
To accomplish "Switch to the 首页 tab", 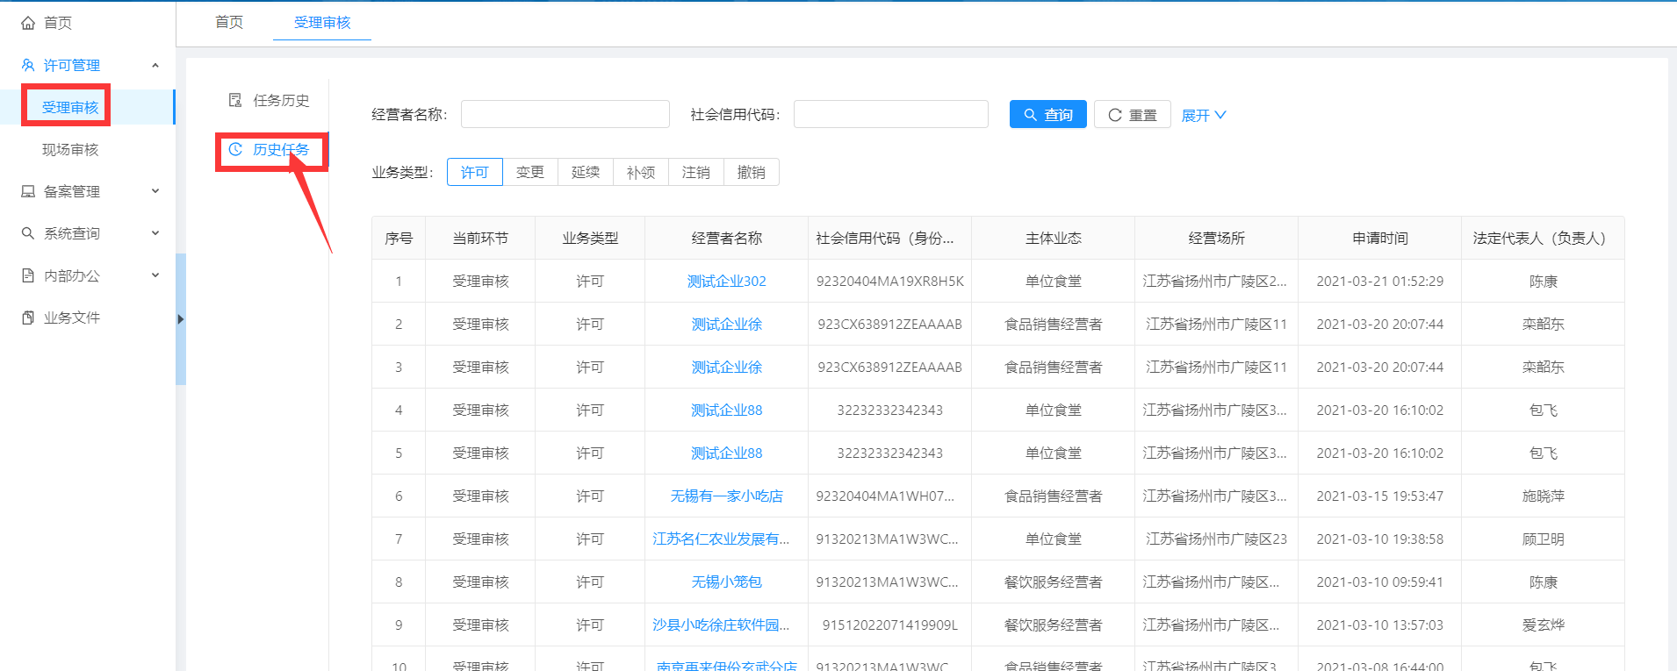I will coord(229,22).
